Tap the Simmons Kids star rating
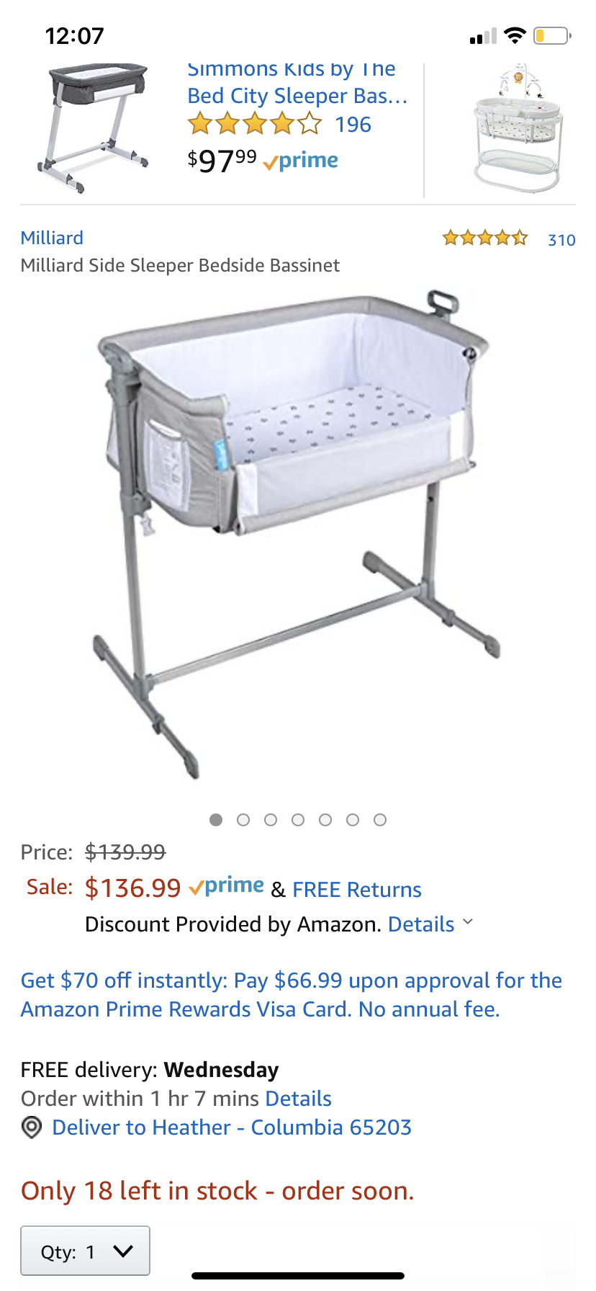 tap(255, 124)
